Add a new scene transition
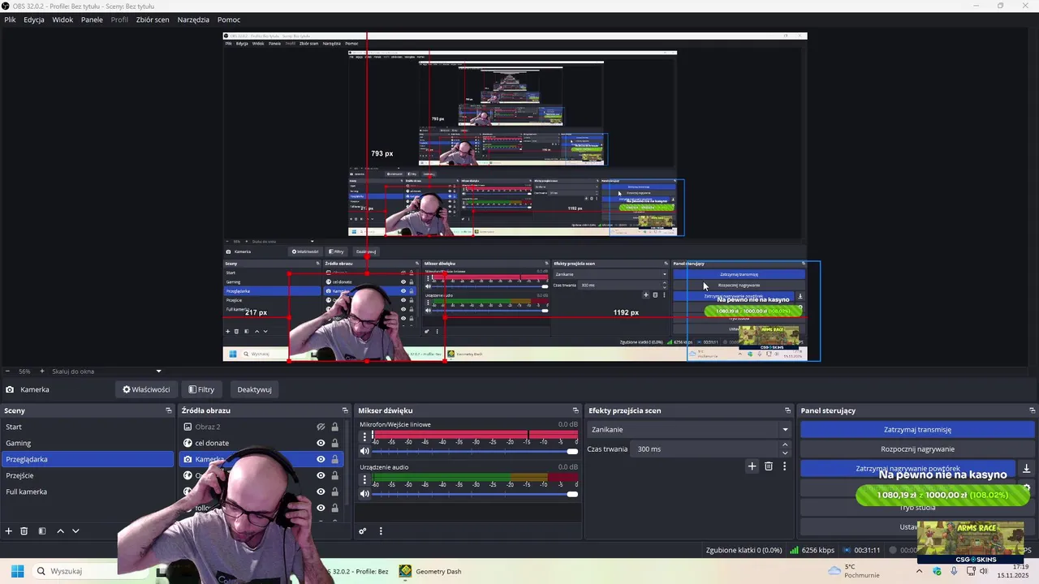This screenshot has width=1039, height=584. pos(752,466)
